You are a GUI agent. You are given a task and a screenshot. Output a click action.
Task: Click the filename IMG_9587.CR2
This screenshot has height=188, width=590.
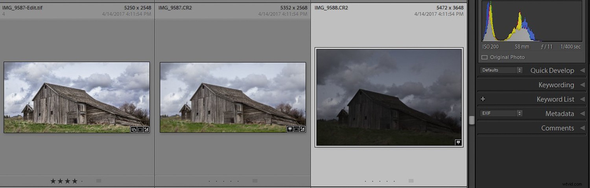175,7
